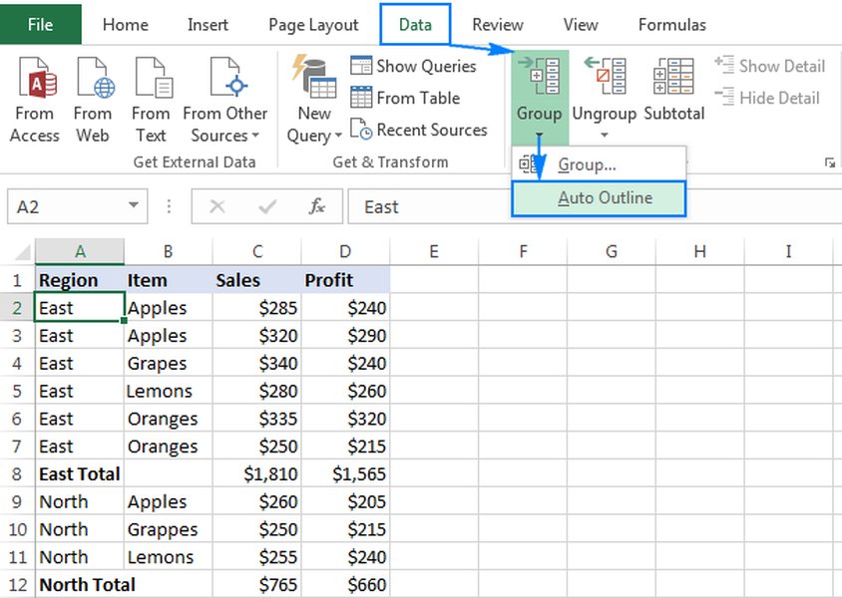Switch to the Home tab
Screen dimensions: 842x598
(x=126, y=25)
